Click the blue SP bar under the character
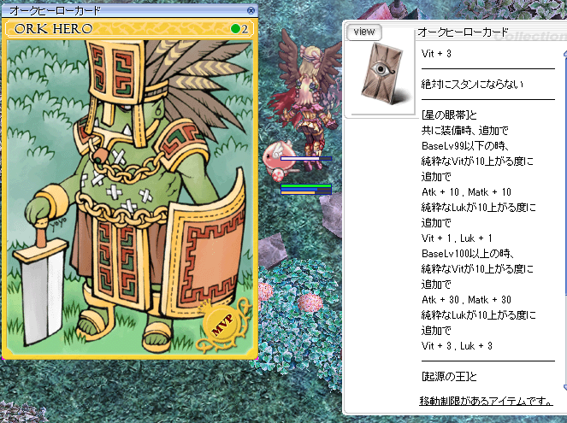The width and height of the screenshot is (567, 423). point(305,191)
